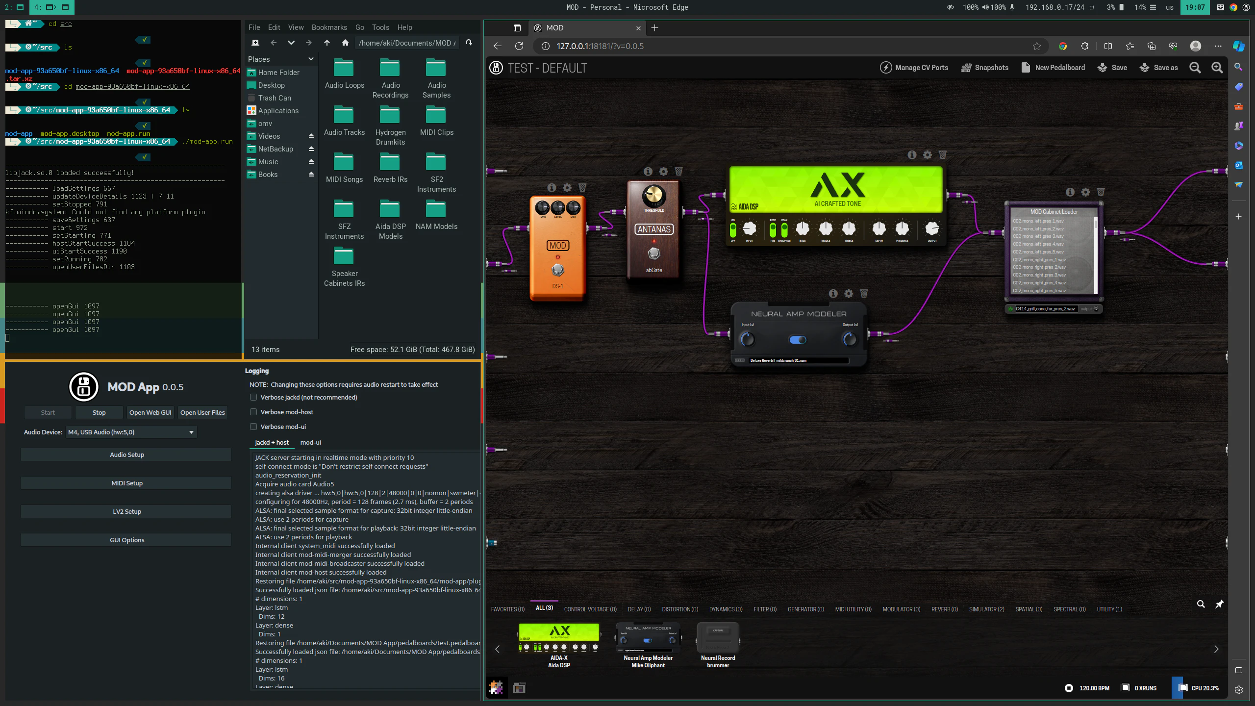Eject the Videos mount
This screenshot has height=706, width=1255.
click(311, 136)
